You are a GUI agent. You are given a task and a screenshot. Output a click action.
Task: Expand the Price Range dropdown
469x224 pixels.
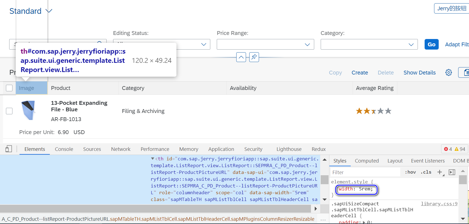[x=307, y=44]
